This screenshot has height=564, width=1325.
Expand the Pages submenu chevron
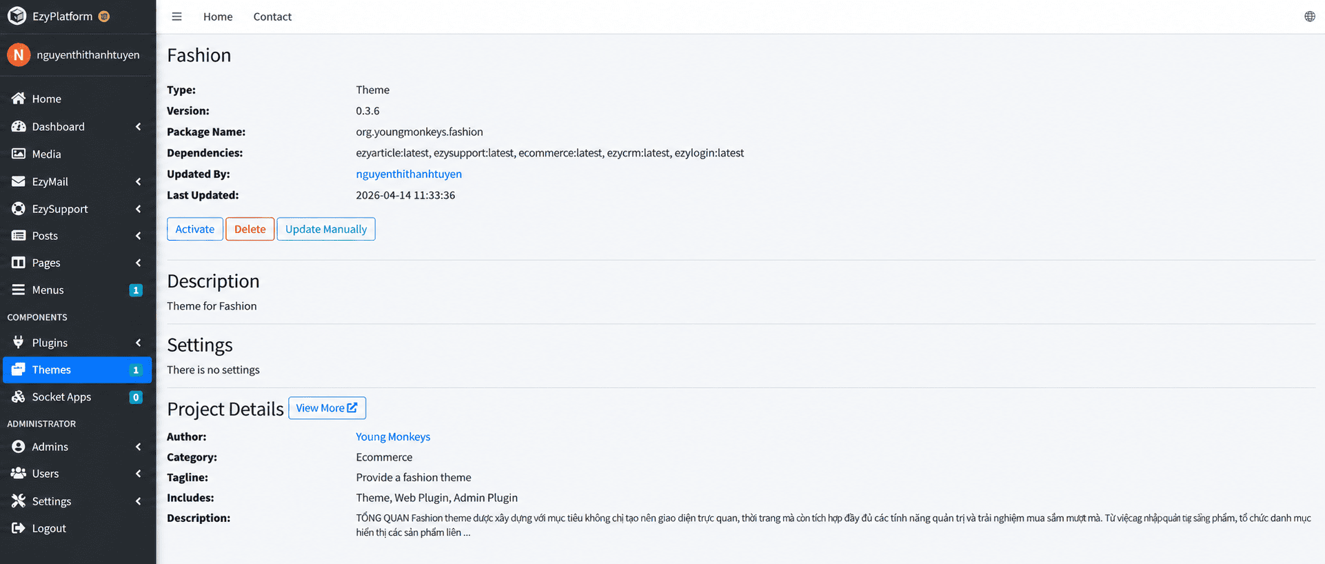138,263
